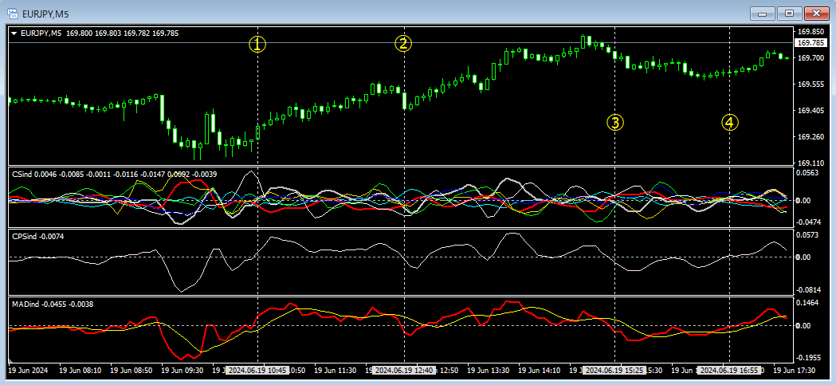Click the 19 Jun 11:30 time axis label
This screenshot has height=385, width=836.
coord(336,370)
